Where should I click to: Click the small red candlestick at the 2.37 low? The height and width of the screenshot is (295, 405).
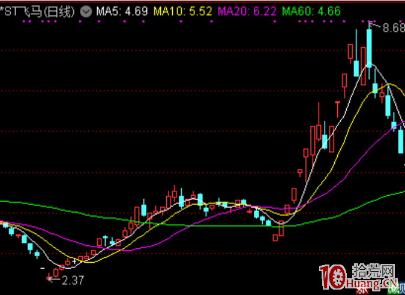click(49, 278)
